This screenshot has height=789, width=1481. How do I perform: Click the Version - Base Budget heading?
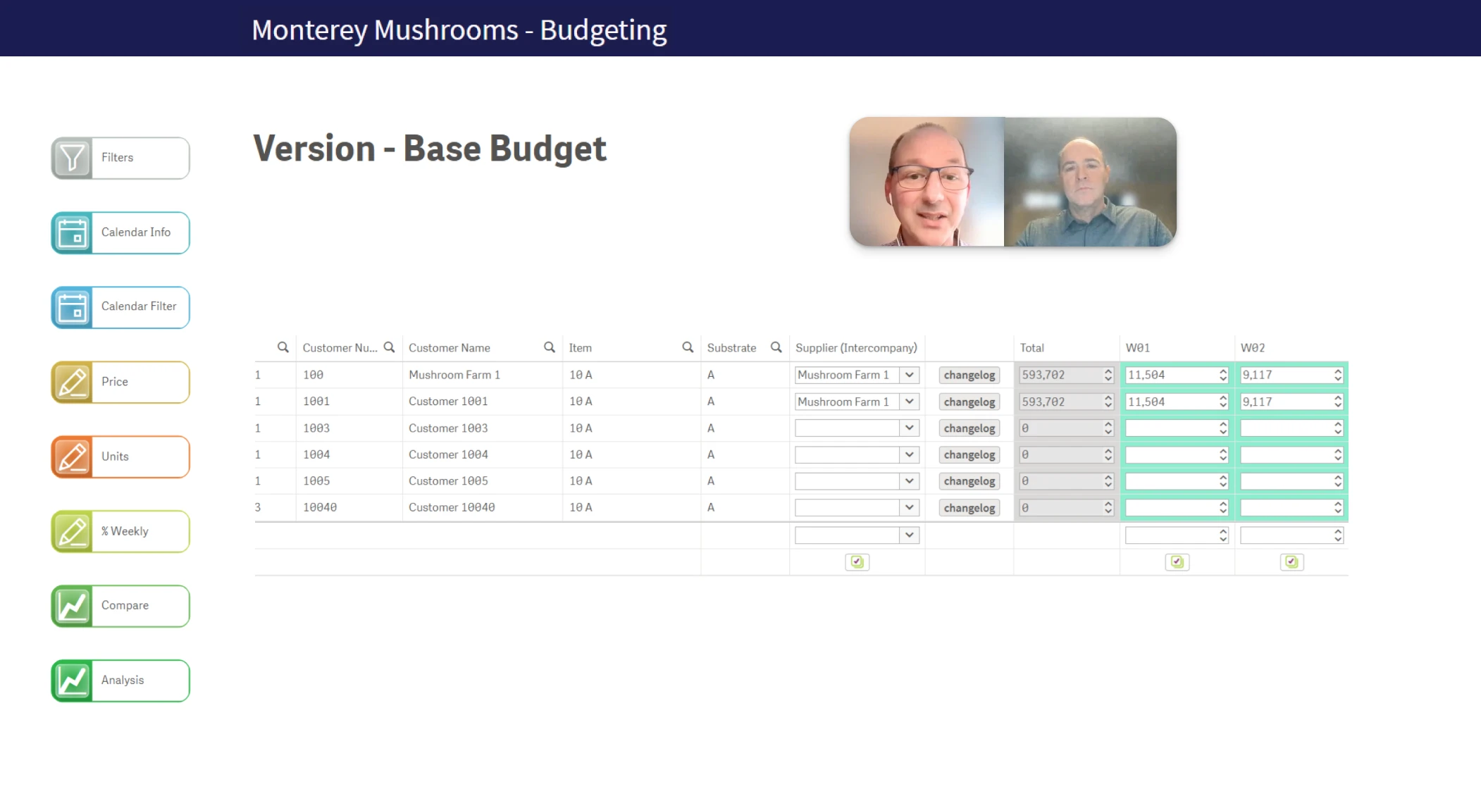pyautogui.click(x=430, y=148)
